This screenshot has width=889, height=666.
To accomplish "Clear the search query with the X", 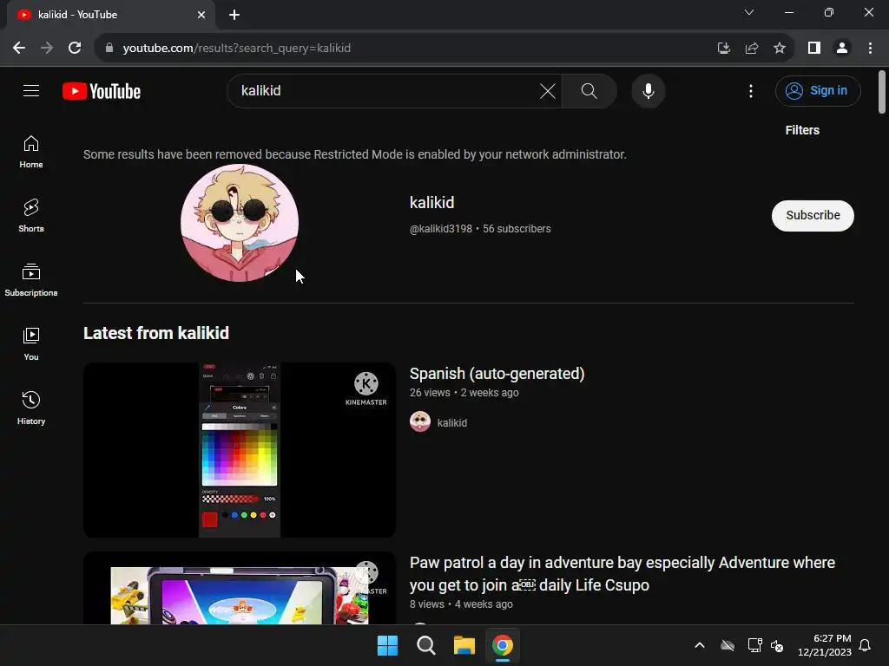I will pyautogui.click(x=547, y=90).
